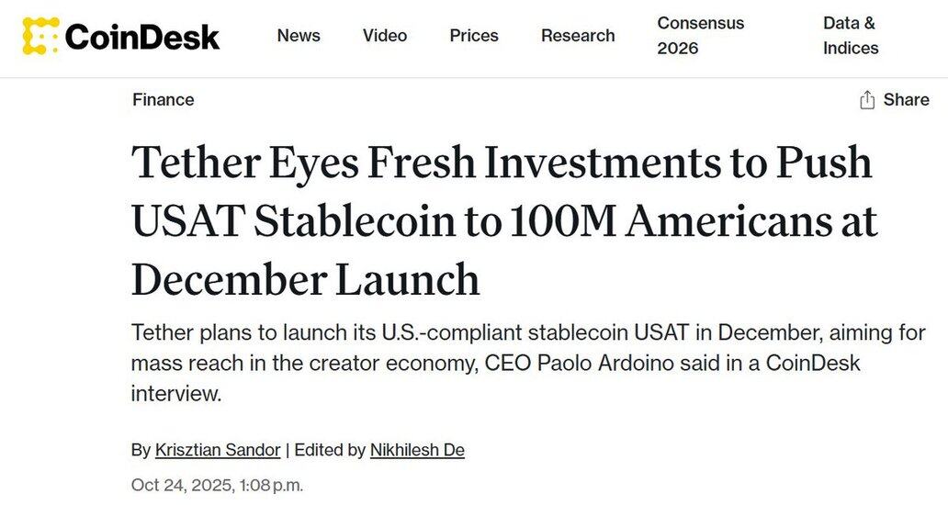Viewport: 948px width, 505px height.
Task: Click the 'Tether Eyes Fresh Investments' headline line
Action: (x=501, y=163)
